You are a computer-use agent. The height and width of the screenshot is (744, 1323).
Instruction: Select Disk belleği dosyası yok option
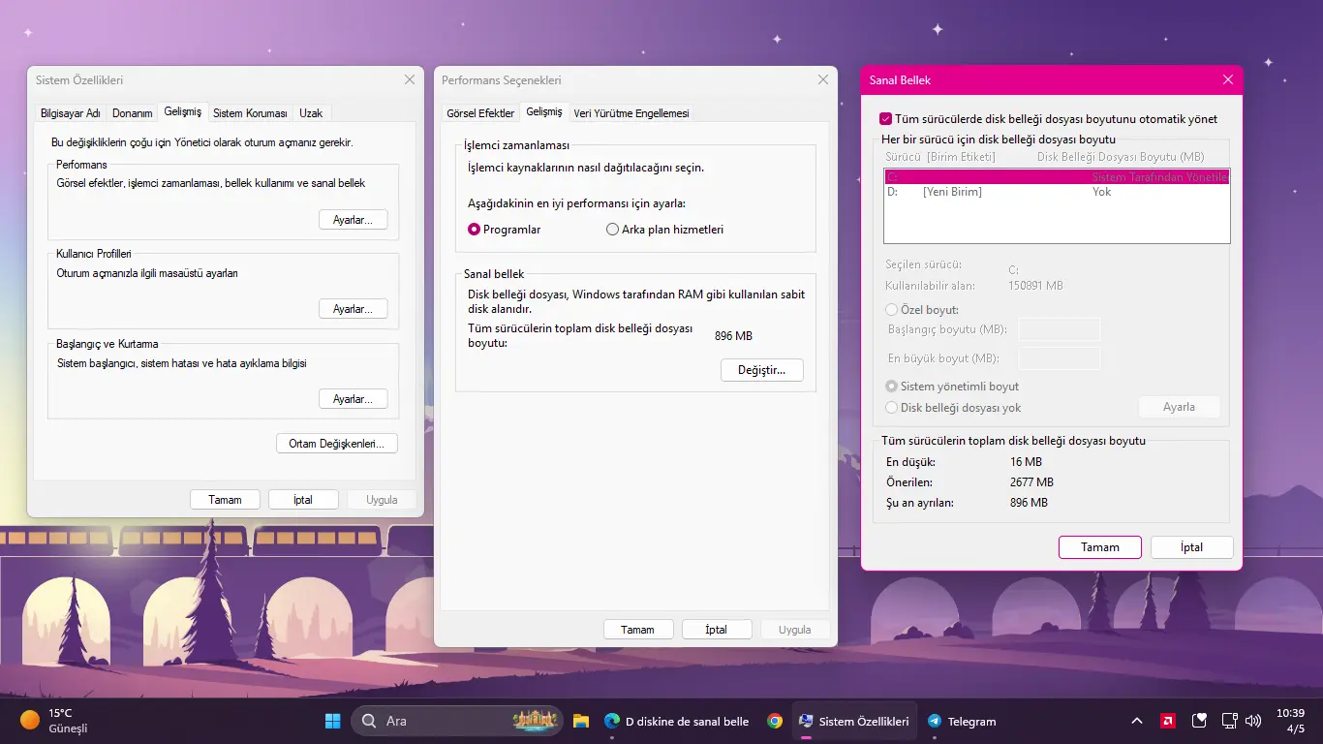(x=892, y=408)
